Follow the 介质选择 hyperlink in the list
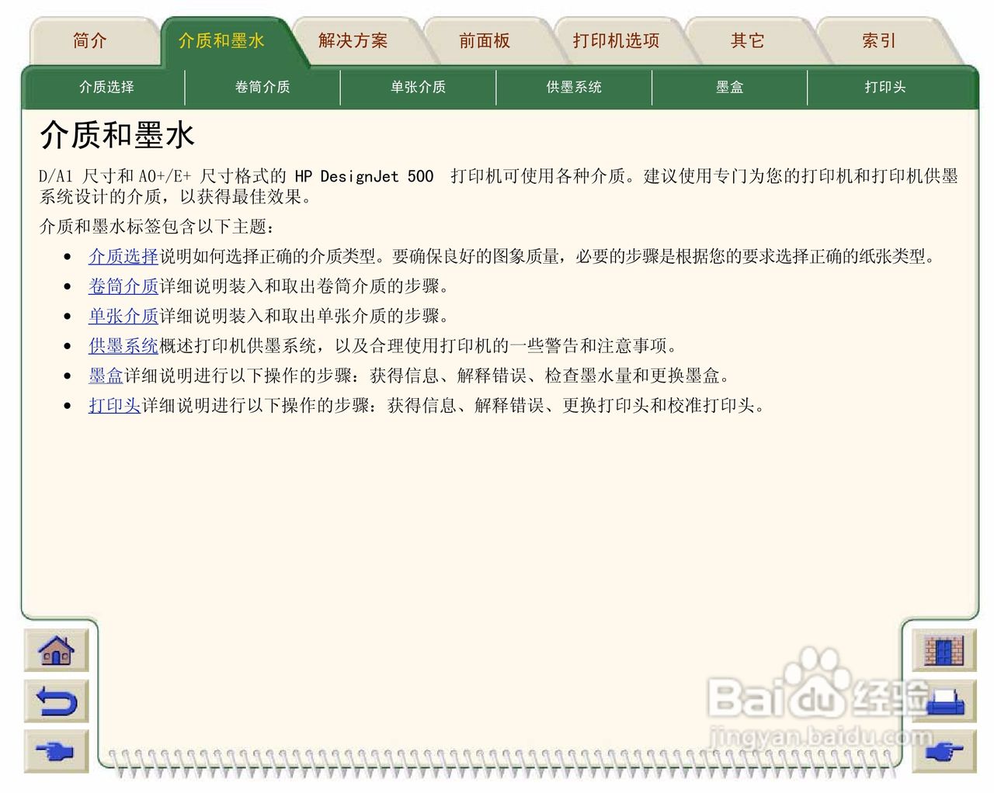 [123, 257]
